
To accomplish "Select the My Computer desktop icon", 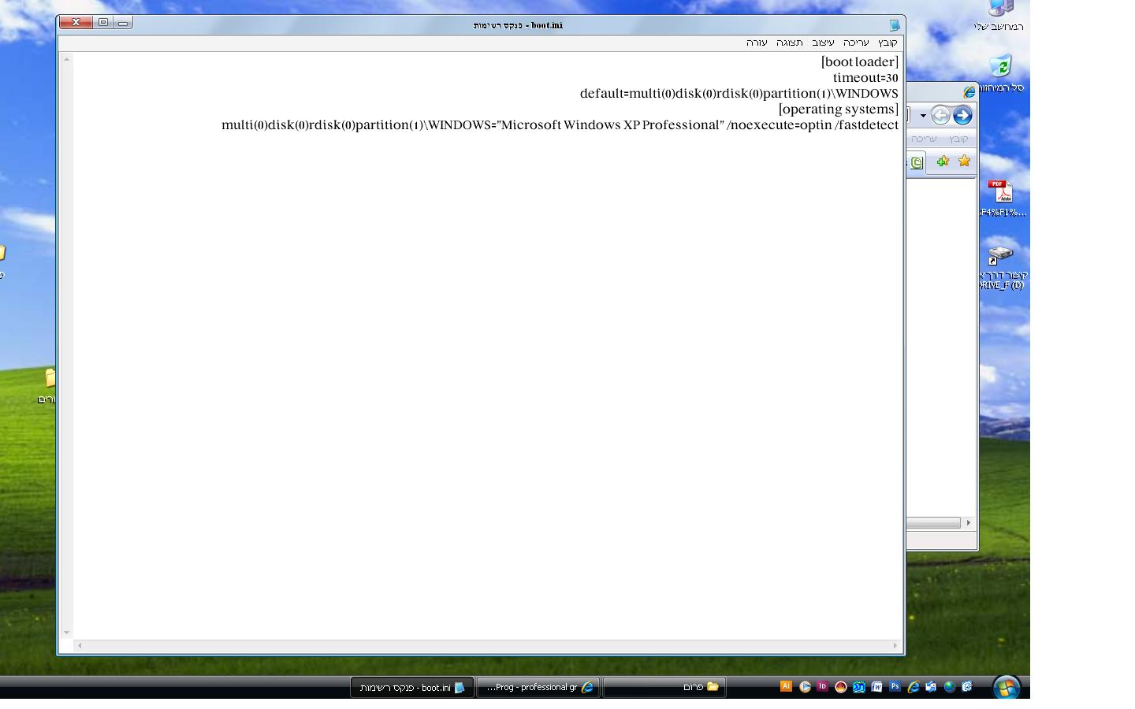I will 1000,16.
